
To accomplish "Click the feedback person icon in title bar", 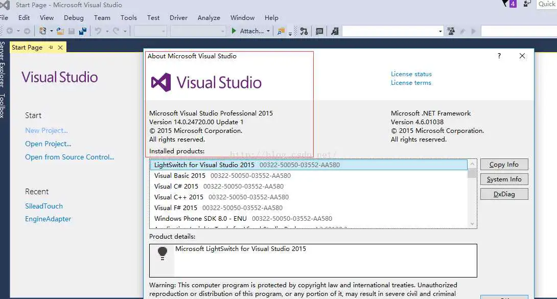I will point(525,4).
